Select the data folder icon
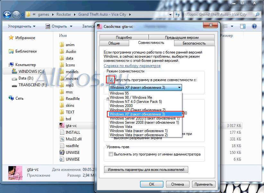 [62, 58]
